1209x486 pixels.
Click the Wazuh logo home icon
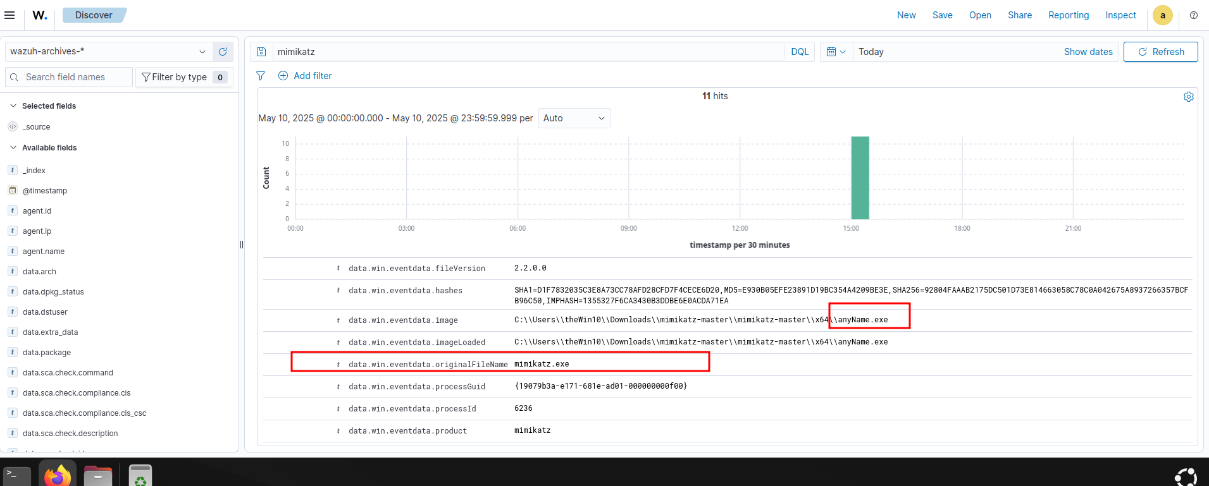click(40, 15)
